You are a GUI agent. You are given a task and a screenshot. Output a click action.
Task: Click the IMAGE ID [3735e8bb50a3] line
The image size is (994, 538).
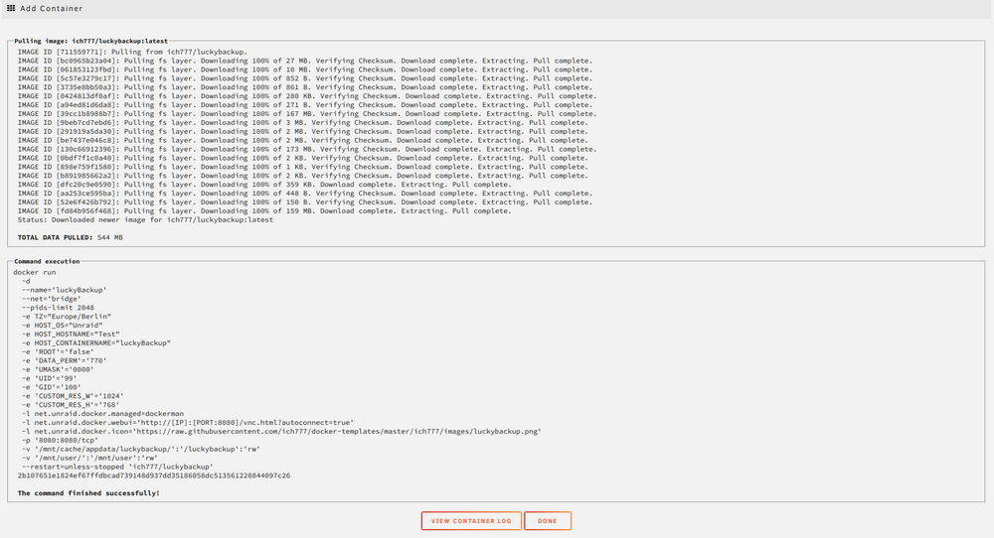point(305,87)
